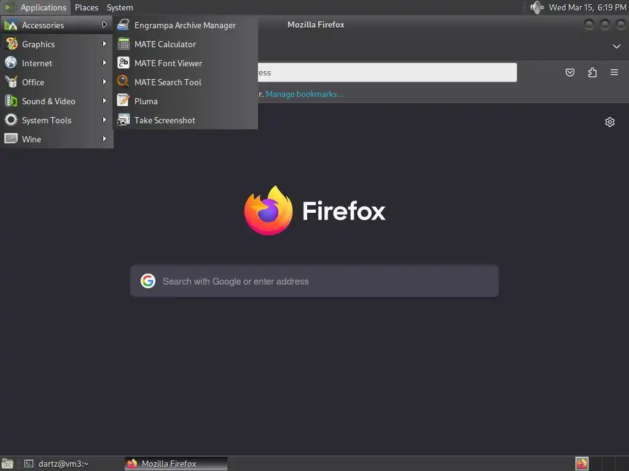Expand the Wine submenu arrow

[x=104, y=139]
